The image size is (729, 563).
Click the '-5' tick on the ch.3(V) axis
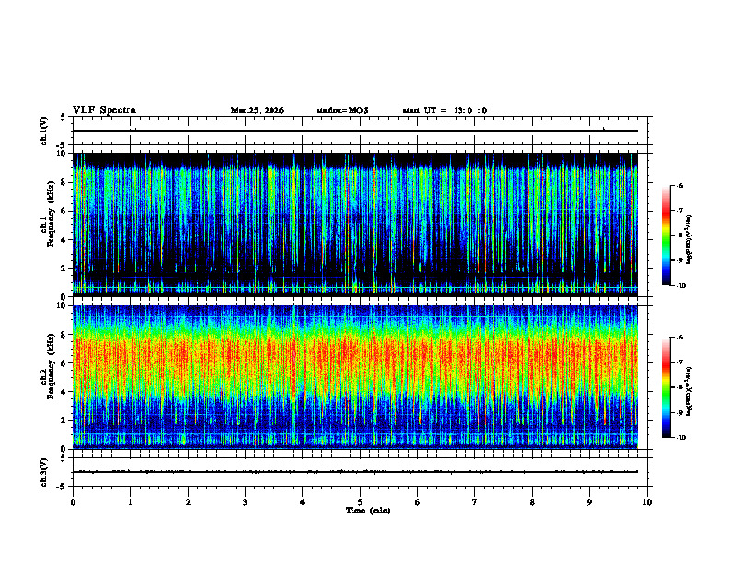point(62,488)
